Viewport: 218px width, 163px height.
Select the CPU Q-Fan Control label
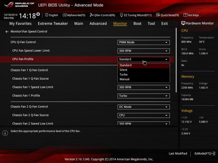coord(23,42)
